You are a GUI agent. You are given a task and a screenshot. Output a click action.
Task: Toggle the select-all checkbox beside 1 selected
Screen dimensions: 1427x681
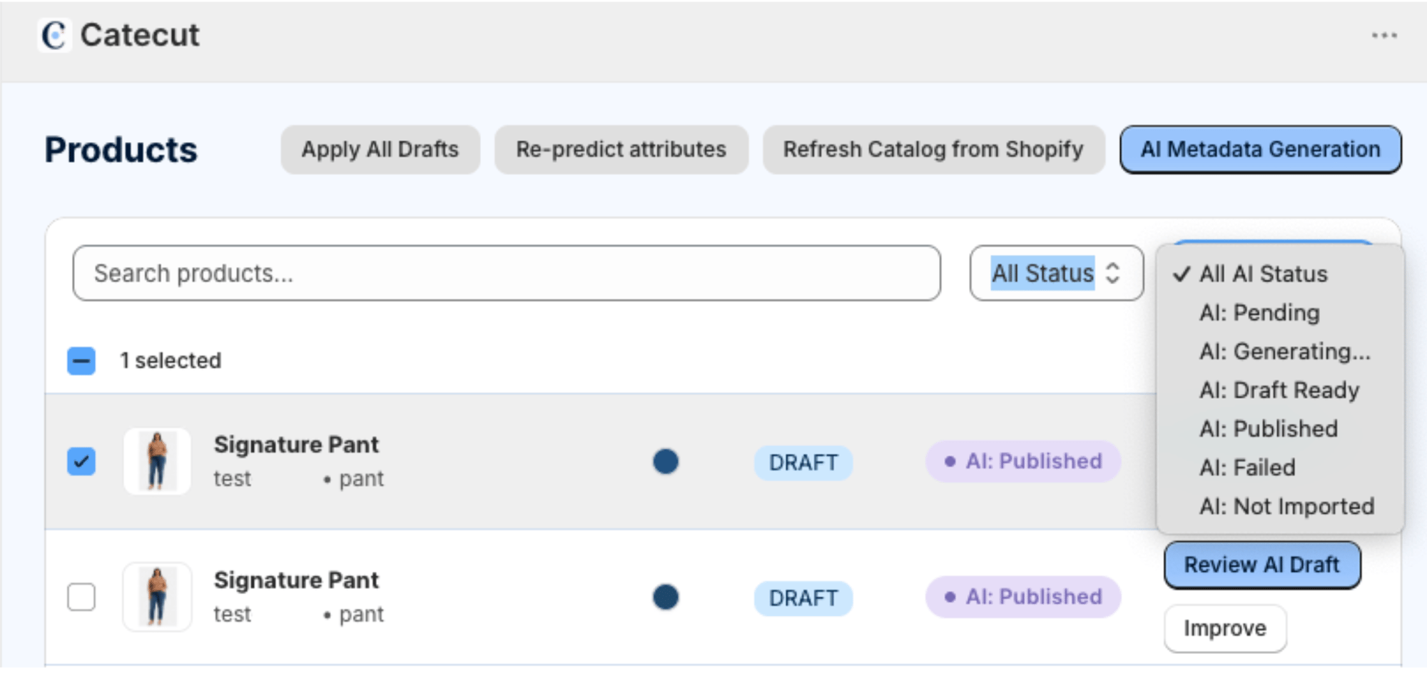(x=81, y=360)
